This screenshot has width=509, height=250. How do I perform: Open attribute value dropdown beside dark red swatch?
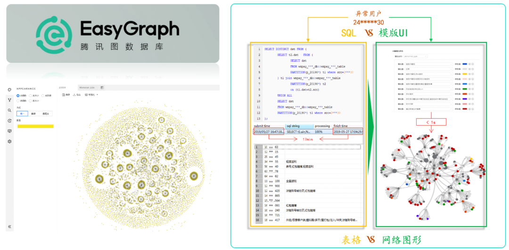click(x=429, y=109)
